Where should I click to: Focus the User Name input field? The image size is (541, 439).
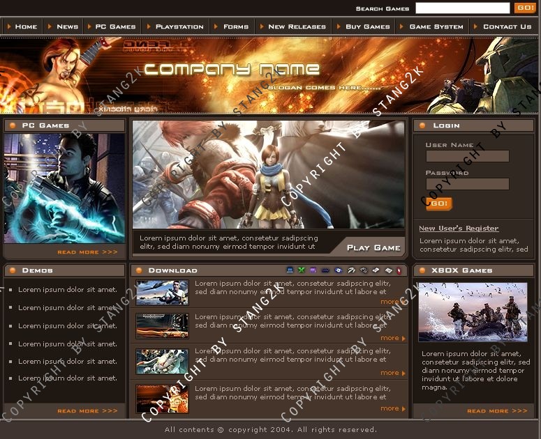[467, 156]
